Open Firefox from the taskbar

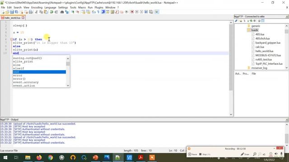39,157
